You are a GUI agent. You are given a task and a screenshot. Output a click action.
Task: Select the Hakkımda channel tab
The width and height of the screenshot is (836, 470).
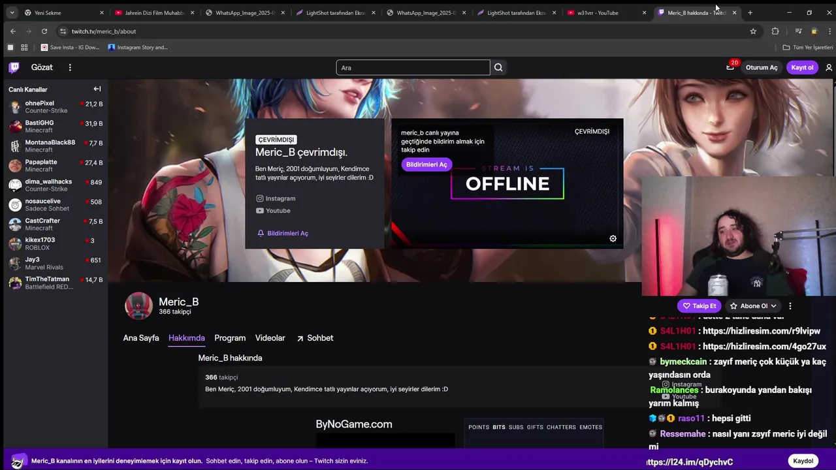coord(187,338)
